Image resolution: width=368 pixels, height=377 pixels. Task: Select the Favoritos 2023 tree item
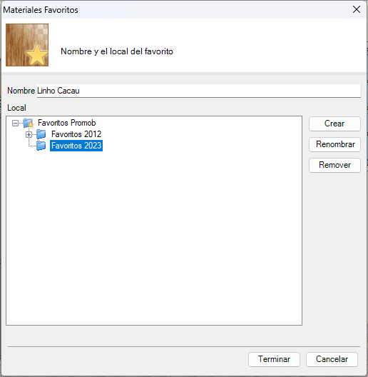[76, 146]
